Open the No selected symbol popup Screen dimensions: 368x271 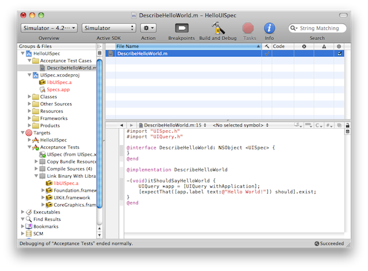[x=240, y=125]
